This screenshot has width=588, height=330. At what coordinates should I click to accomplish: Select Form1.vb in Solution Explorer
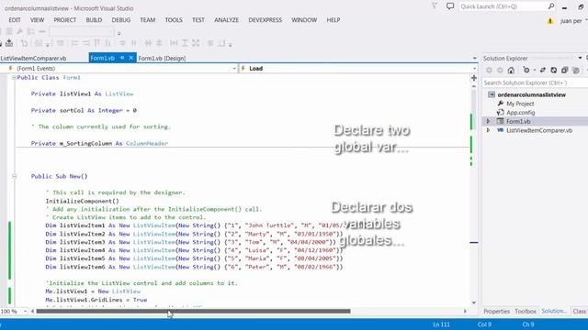point(518,121)
